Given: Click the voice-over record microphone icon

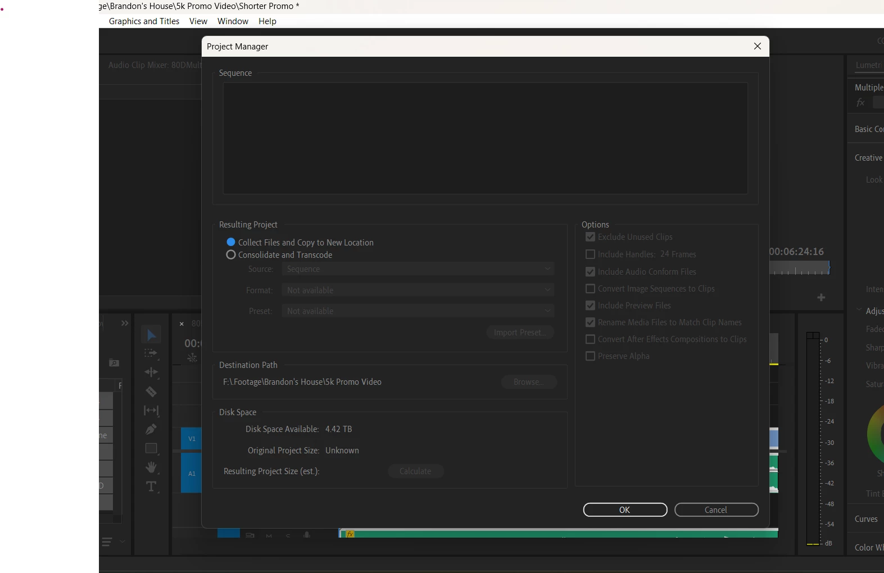Looking at the screenshot, I should [x=307, y=535].
